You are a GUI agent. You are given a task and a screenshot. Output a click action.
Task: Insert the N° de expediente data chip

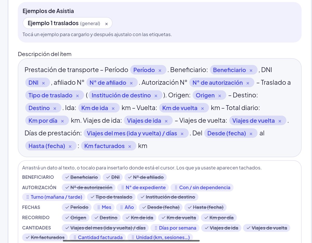tap(143, 188)
